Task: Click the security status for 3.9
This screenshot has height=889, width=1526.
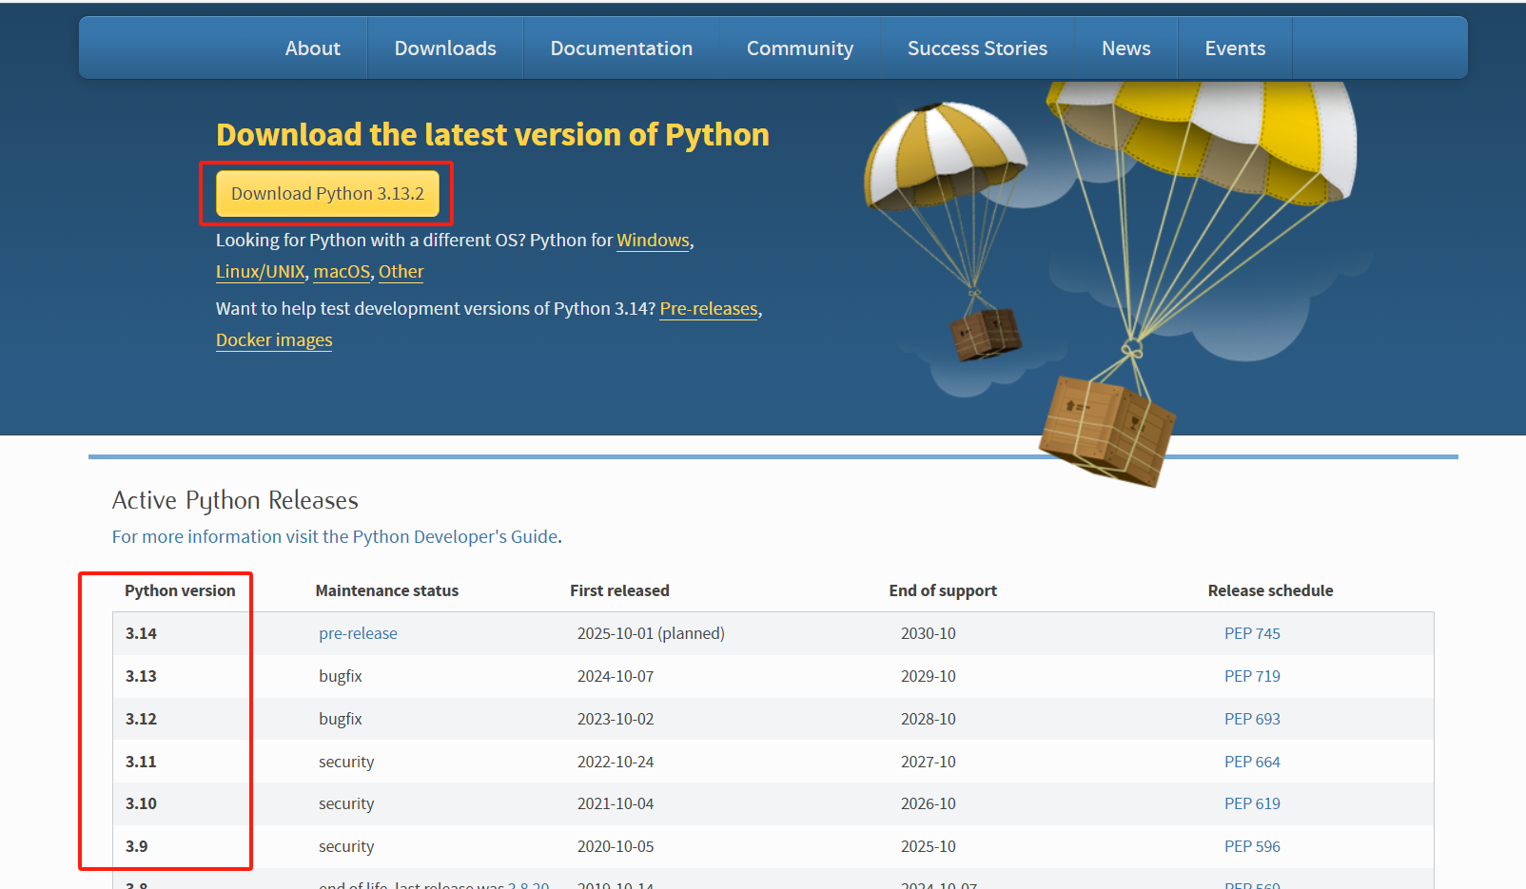Action: pyautogui.click(x=346, y=846)
